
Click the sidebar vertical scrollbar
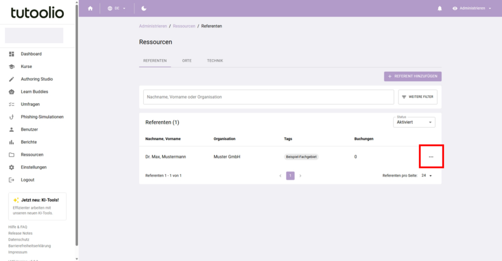pyautogui.click(x=76, y=125)
